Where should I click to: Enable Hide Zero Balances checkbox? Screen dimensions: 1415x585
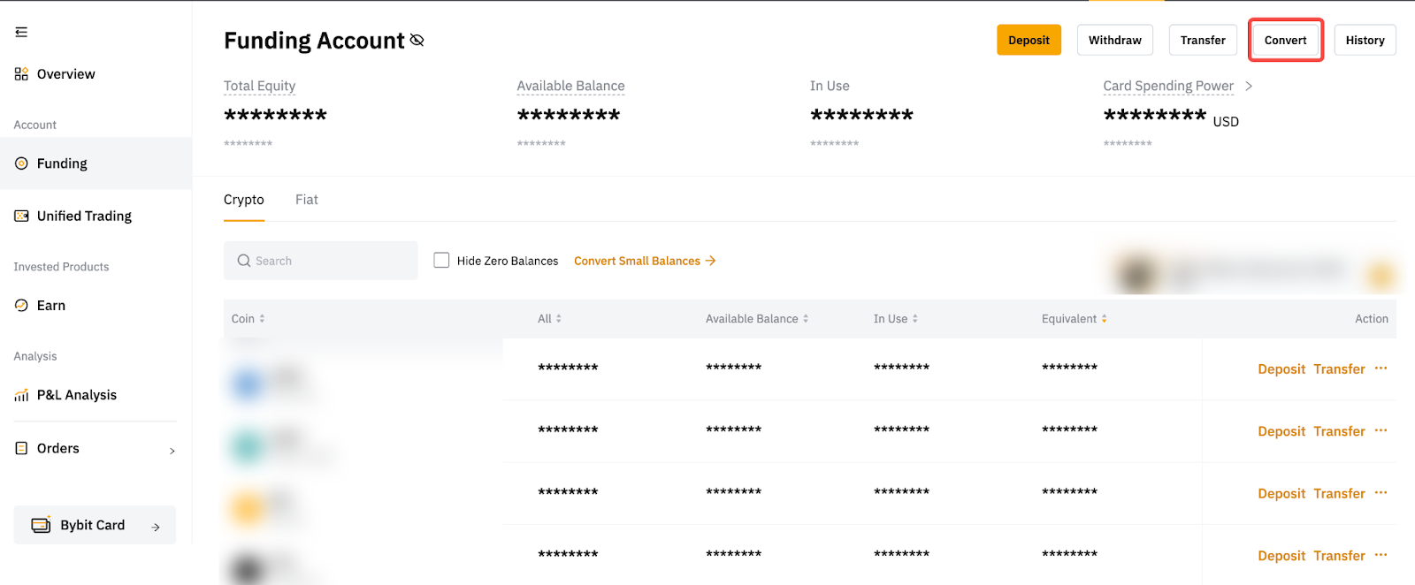point(441,261)
